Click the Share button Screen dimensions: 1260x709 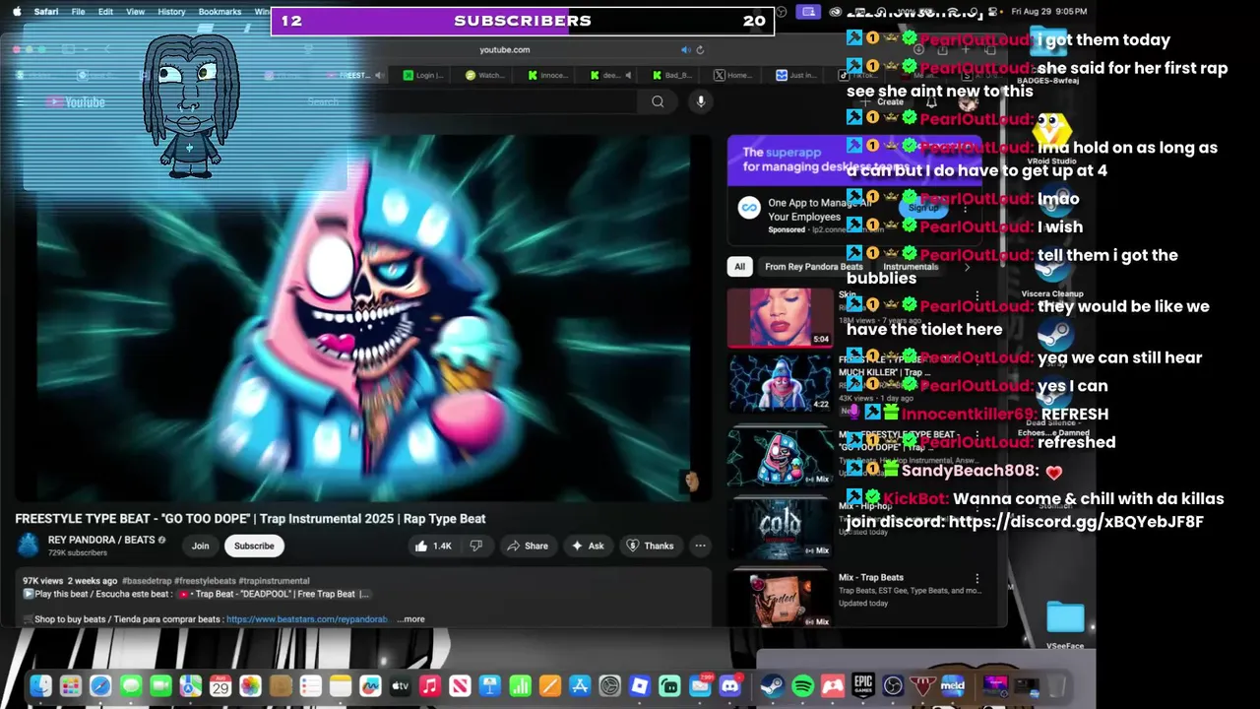[528, 546]
